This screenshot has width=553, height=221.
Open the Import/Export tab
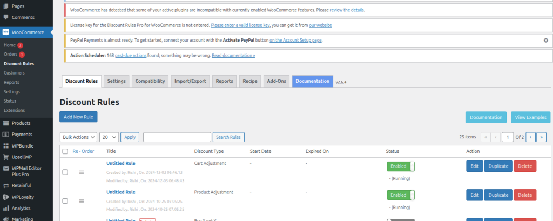(190, 81)
